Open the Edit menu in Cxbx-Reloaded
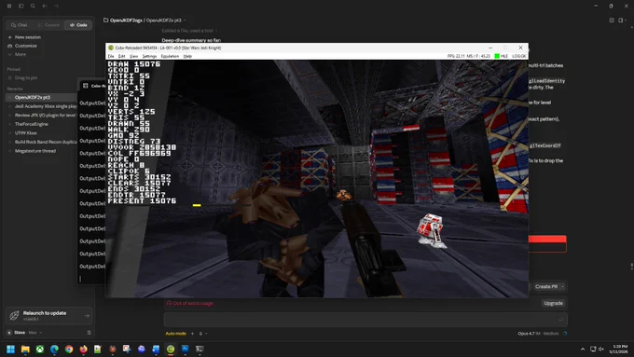The width and height of the screenshot is (634, 357). [x=122, y=56]
